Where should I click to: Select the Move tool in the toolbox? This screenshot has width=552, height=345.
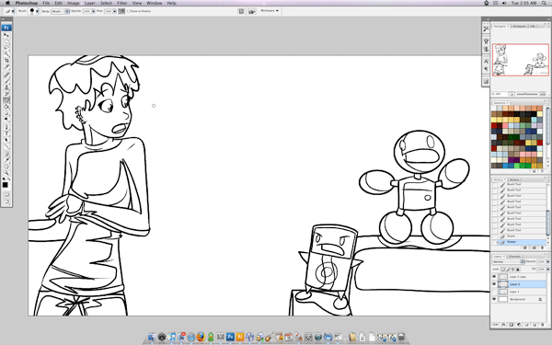tap(6, 35)
